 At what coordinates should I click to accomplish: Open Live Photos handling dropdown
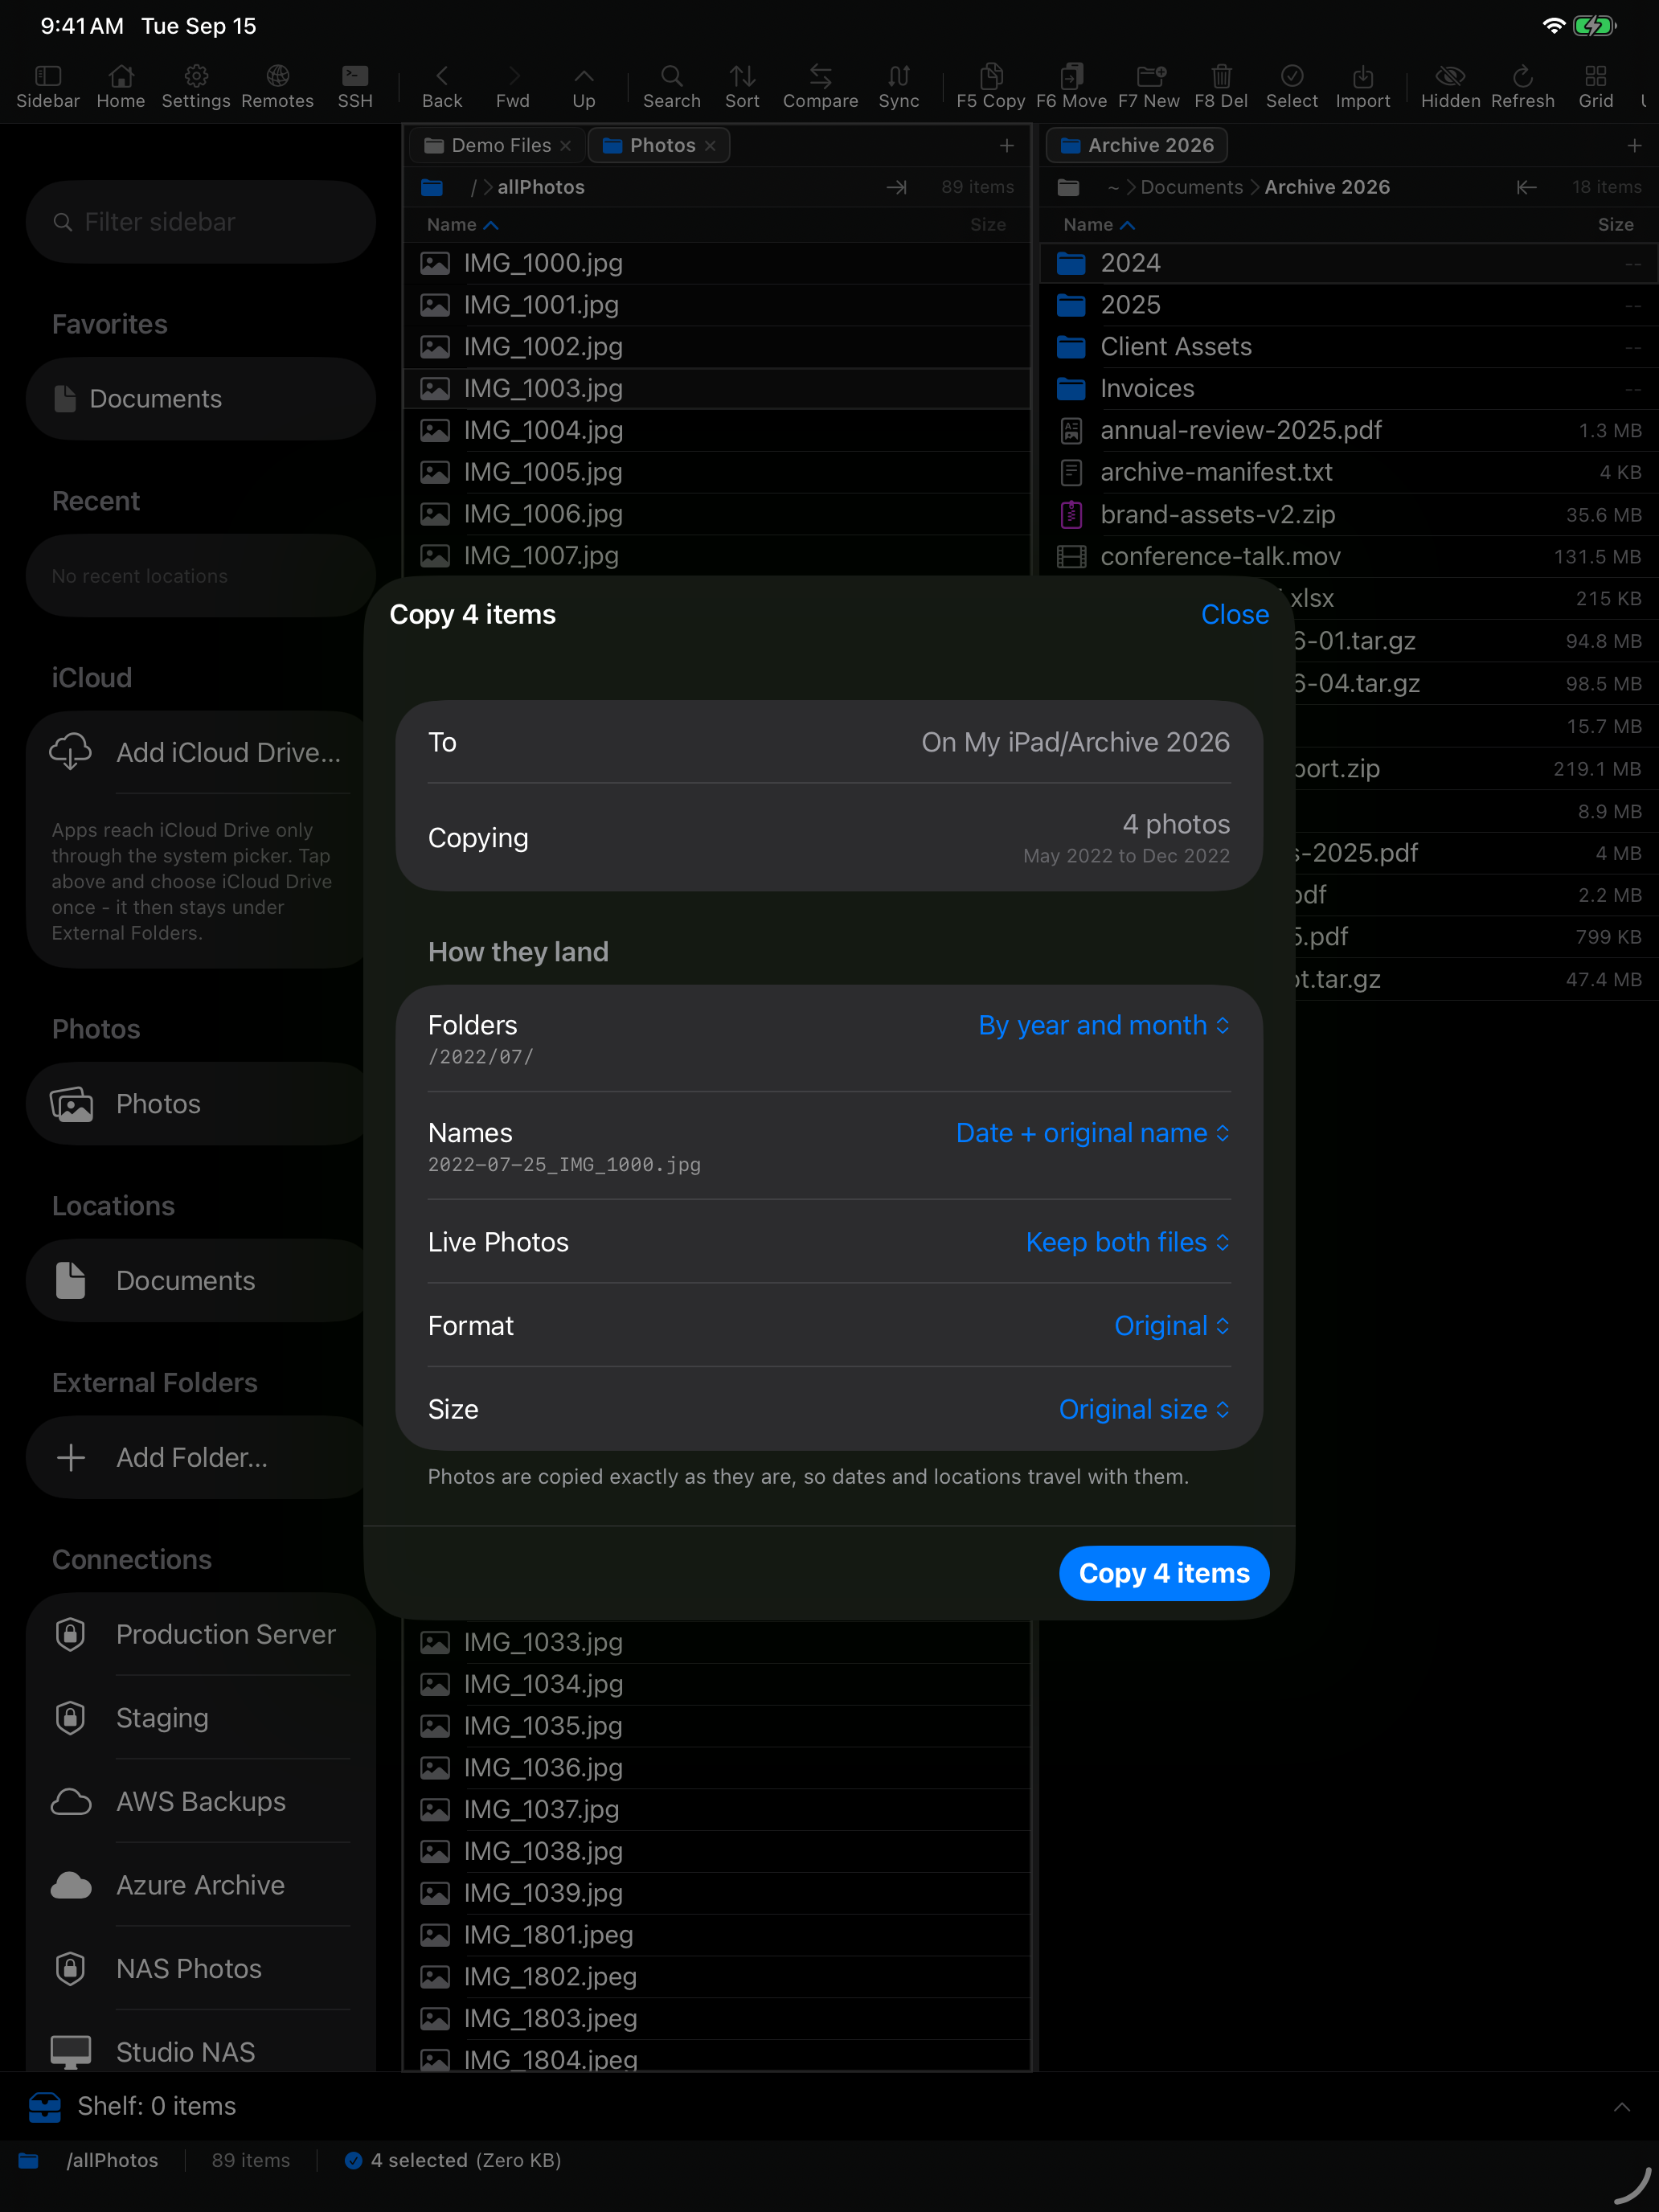tap(1127, 1242)
